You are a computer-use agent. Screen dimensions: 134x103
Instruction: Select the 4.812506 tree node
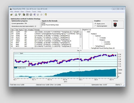point(107,42)
